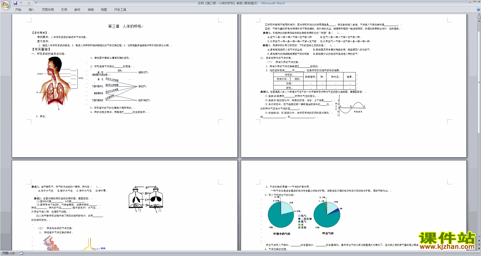
Task: Click the 结果 table header cell
Action: point(349,77)
